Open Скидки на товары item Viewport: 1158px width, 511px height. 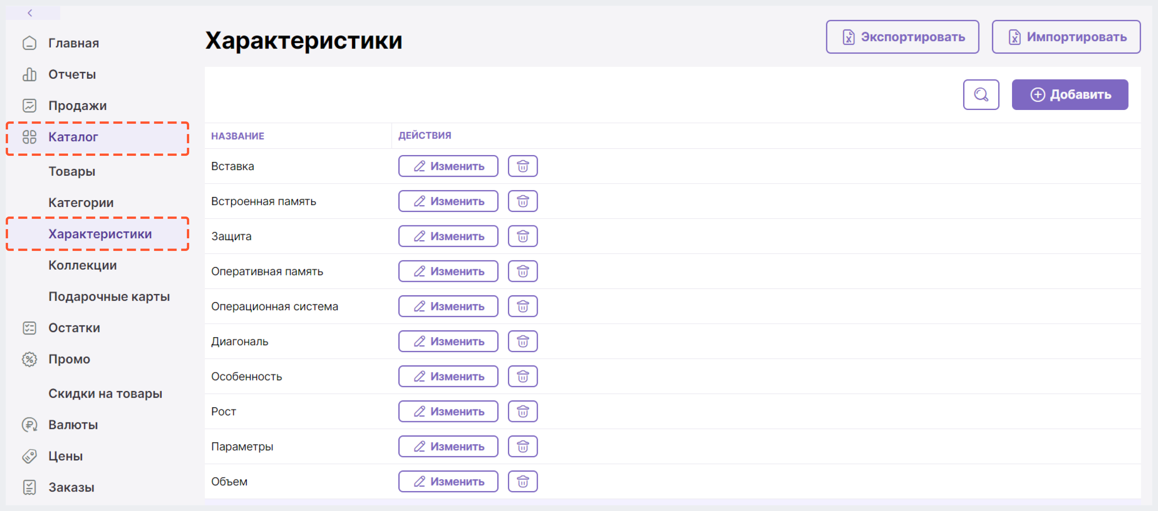[105, 393]
